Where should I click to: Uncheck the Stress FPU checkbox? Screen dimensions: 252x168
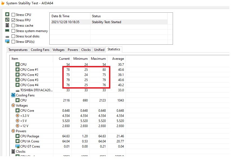tap(13, 20)
